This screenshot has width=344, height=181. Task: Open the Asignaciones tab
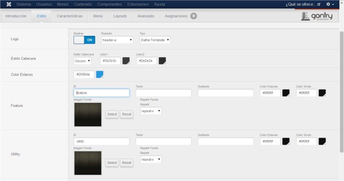pyautogui.click(x=180, y=16)
